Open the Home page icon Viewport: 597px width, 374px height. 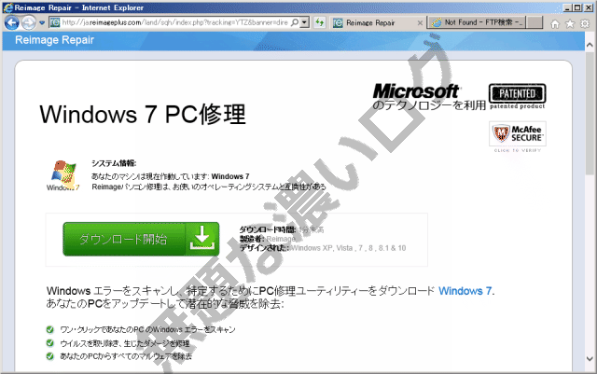pyautogui.click(x=555, y=24)
